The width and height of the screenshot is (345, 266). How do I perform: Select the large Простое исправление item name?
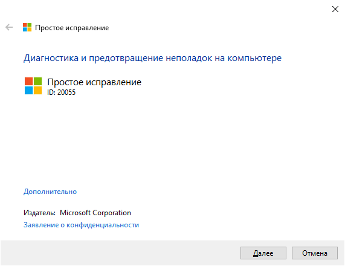[x=94, y=82]
